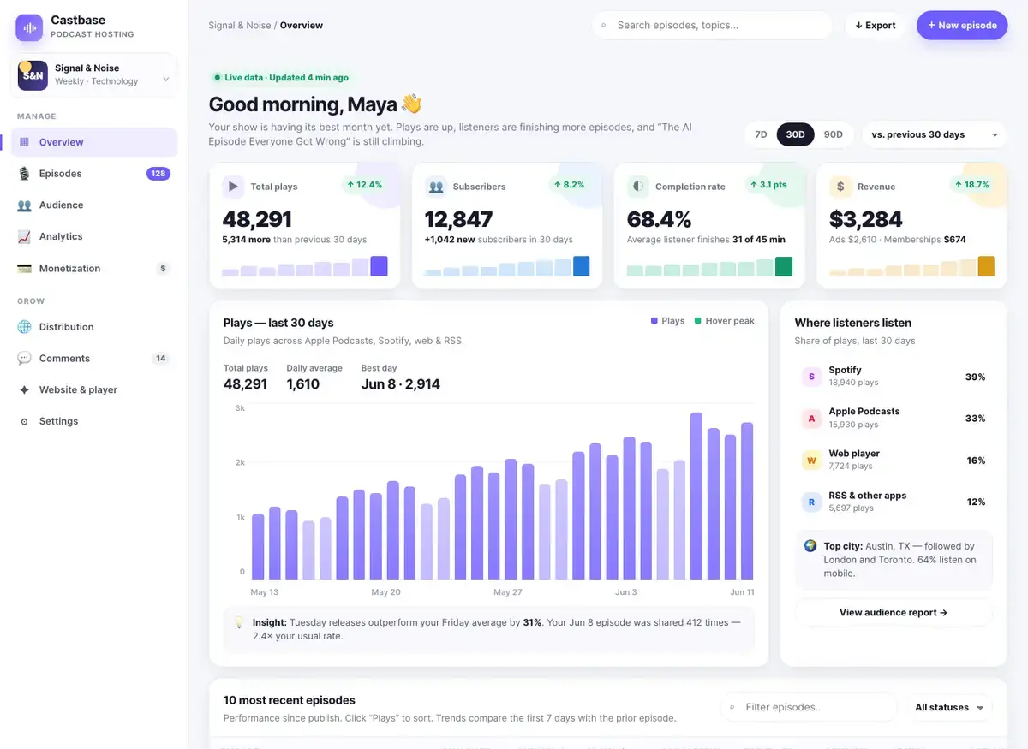Click the S&N show artwork thumbnail

[x=33, y=75]
